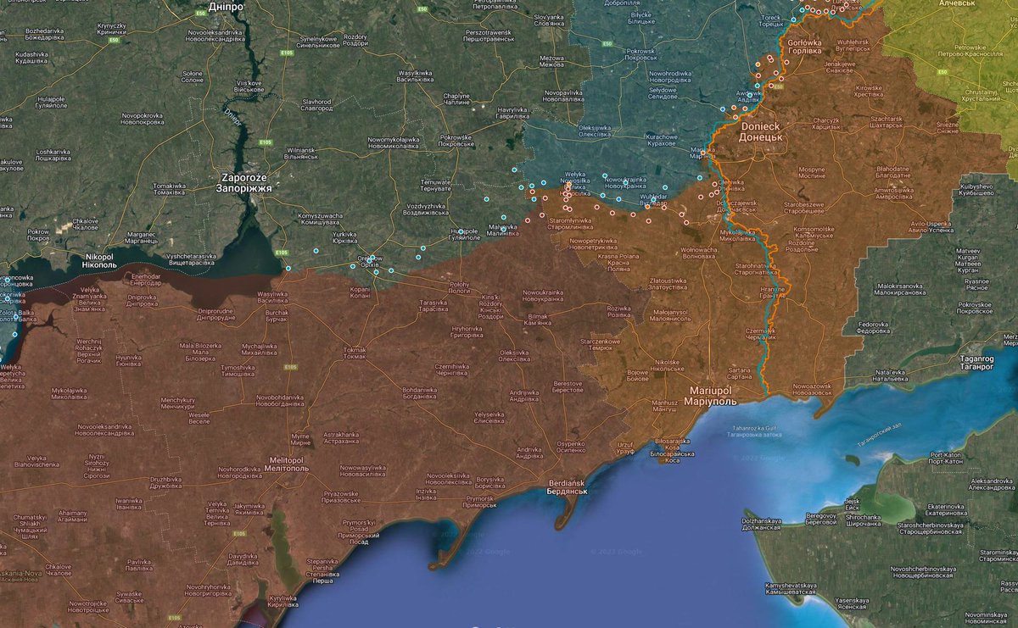Click the Mospyne Моспине label
Image resolution: width=1018 pixels, height=628 pixels.
pos(811,173)
